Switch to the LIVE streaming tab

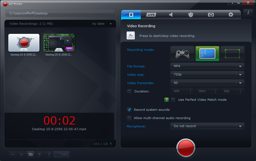tap(151, 15)
